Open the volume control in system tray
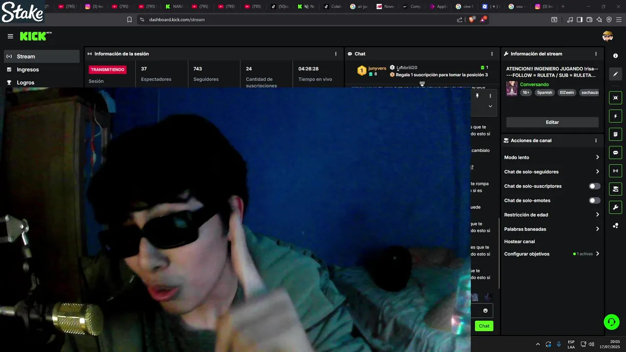Image resolution: width=626 pixels, height=352 pixels. click(591, 344)
